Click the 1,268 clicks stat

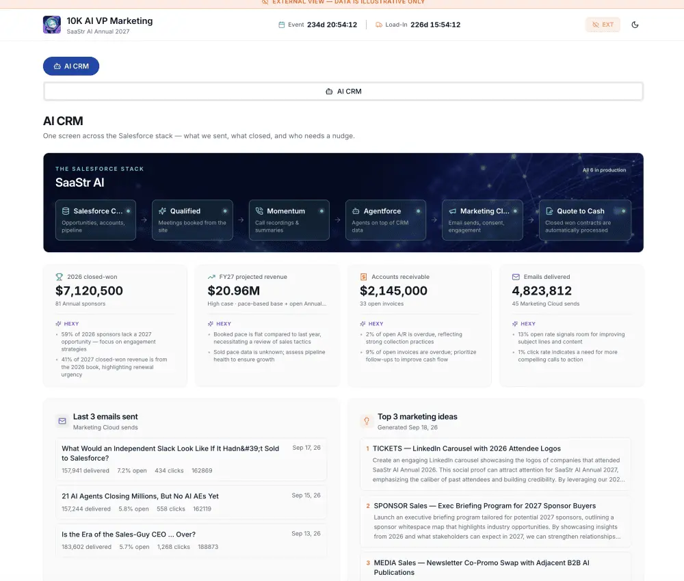[x=174, y=547]
